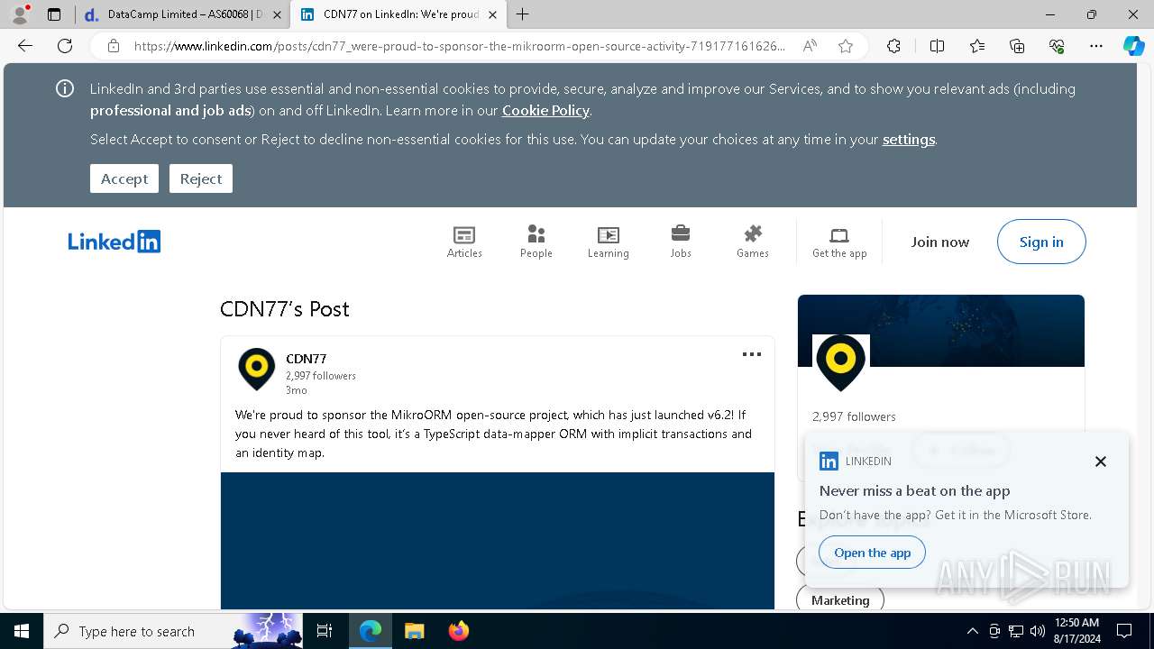Click the address bar URL
1154x649 pixels.
pos(460,46)
